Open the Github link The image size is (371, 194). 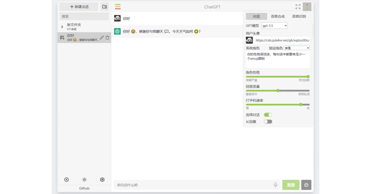click(84, 188)
